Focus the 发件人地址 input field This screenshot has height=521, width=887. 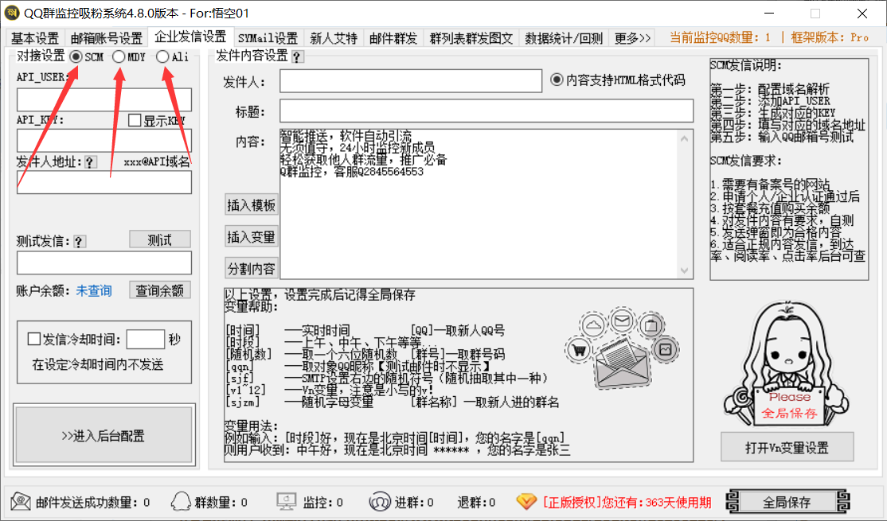[x=104, y=182]
